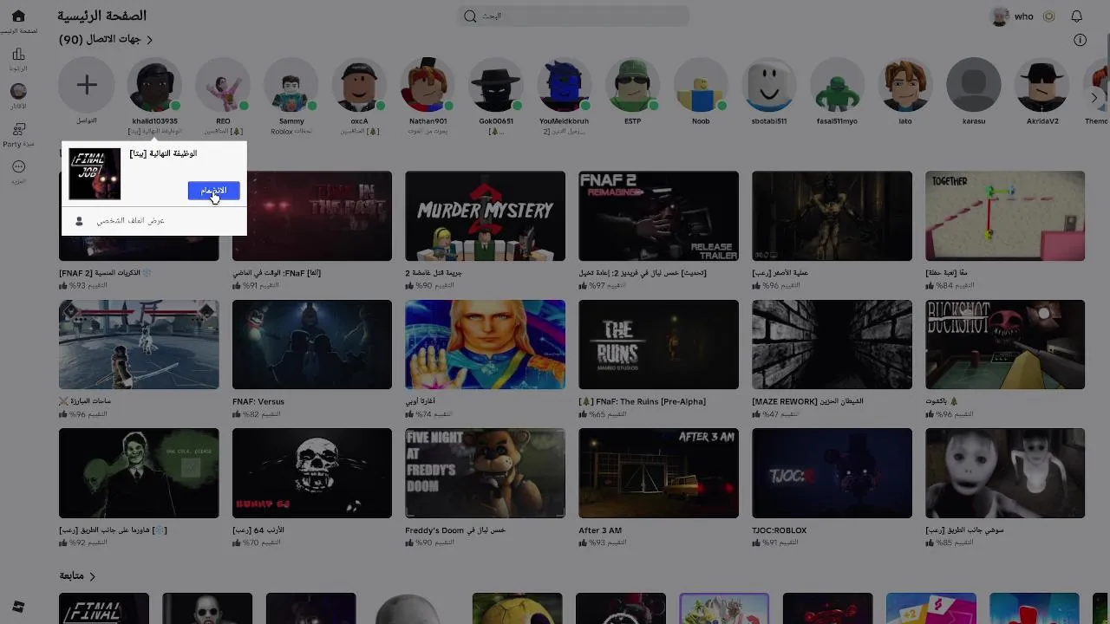This screenshot has height=624, width=1110.
Task: Open the roadside horror game thumbnail in the last row
Action: tap(1005, 473)
